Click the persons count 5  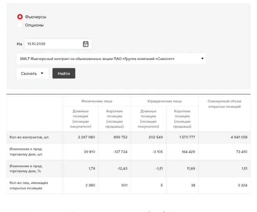click(x=162, y=185)
